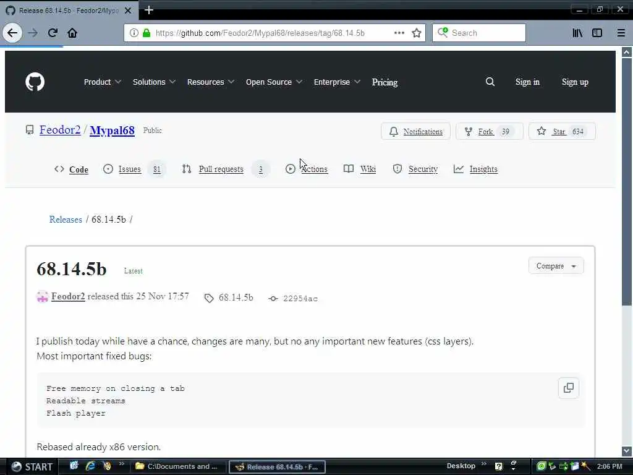
Task: Open the Compare dropdown
Action: coord(556,266)
